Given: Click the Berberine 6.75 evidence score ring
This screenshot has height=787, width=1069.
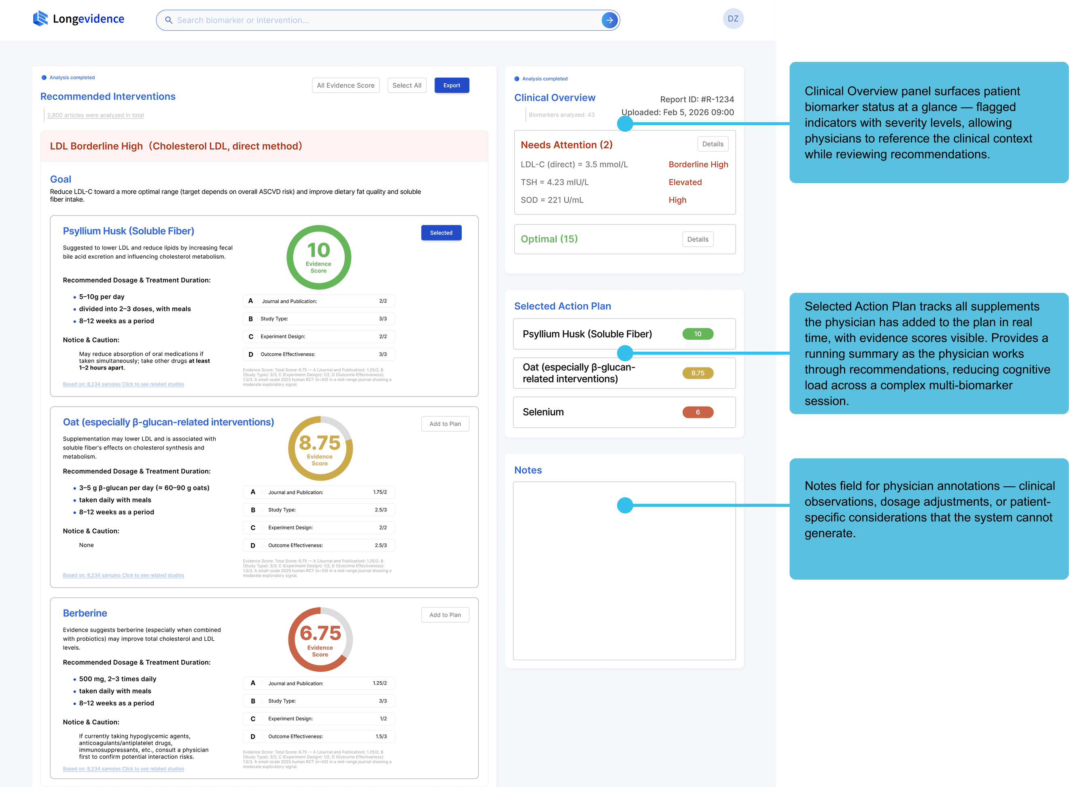Looking at the screenshot, I should pos(320,639).
